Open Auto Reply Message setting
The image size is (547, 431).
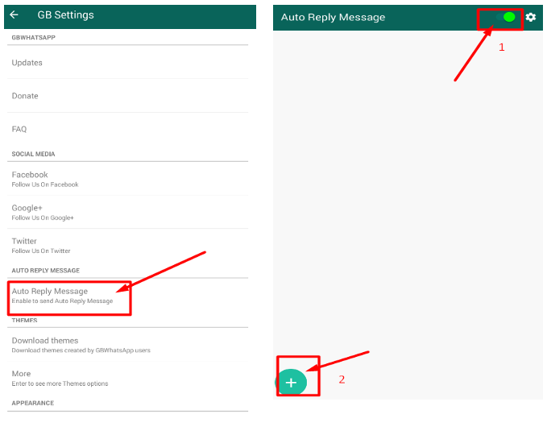(x=127, y=296)
